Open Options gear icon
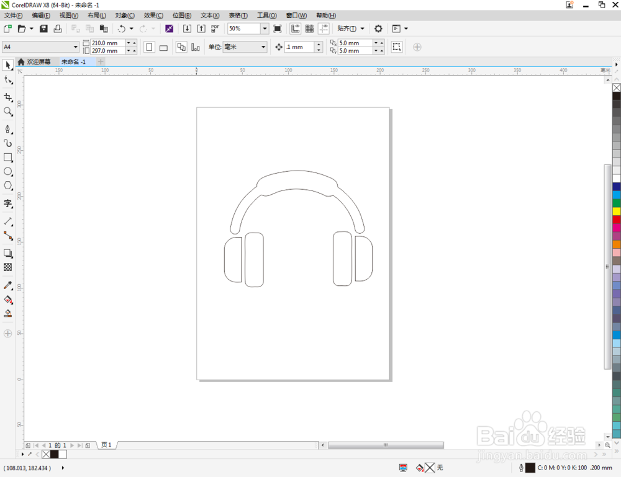 click(378, 29)
